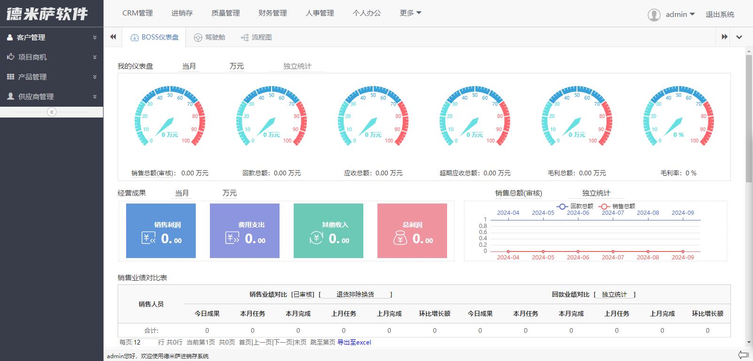The width and height of the screenshot is (753, 361).
Task: Click the 供应商管理 user icon
Action: (10, 96)
